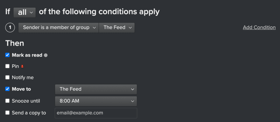
Task: Open Sender is a member of group dropdown
Action: pos(59,28)
